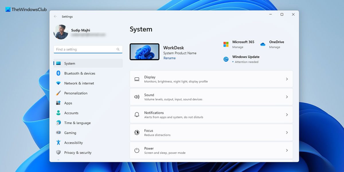Click the System page heading
Image resolution: width=344 pixels, height=172 pixels.
click(141, 29)
